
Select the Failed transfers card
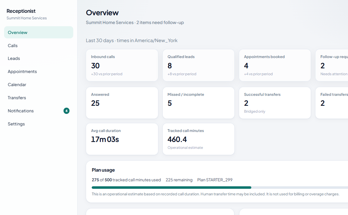pos(332,103)
